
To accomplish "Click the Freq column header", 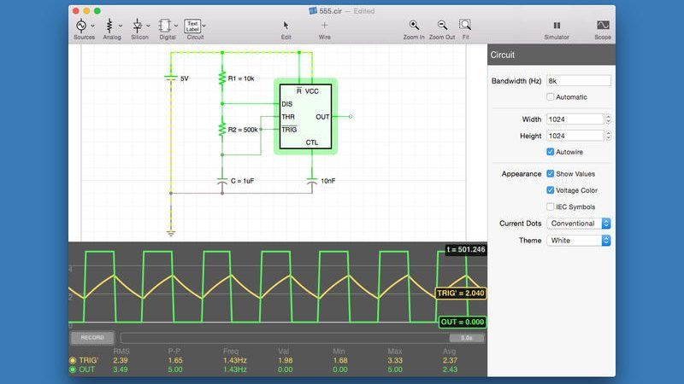I will [x=231, y=351].
